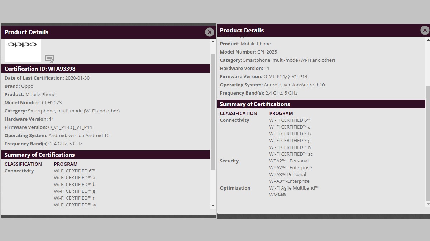Select date value 2020-01-30

[77, 78]
